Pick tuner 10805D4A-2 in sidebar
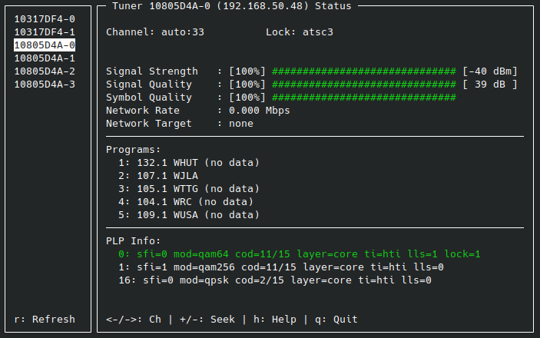The width and height of the screenshot is (540, 338). click(45, 71)
